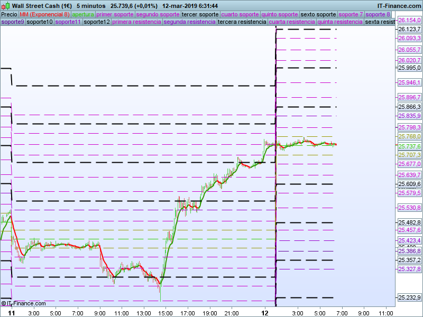
Task: Click the 25.232,9 price label on axis
Action: coord(409,298)
